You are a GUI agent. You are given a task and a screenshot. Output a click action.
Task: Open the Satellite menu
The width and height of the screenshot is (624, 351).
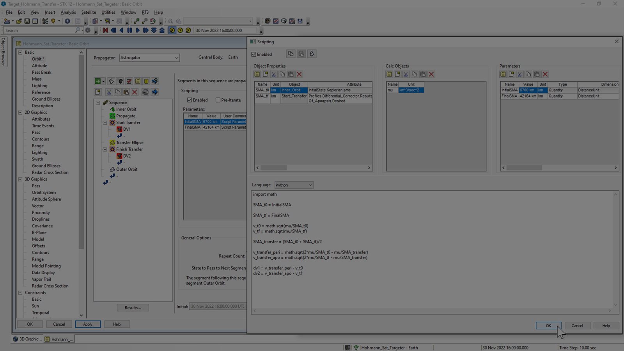89,12
